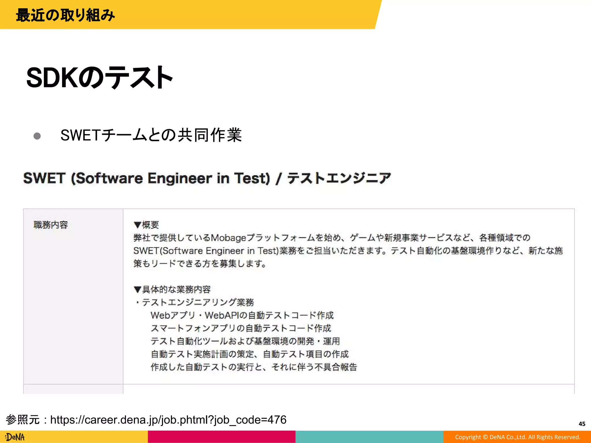Click the bullet SWETチームとの共同作業

tap(151, 135)
